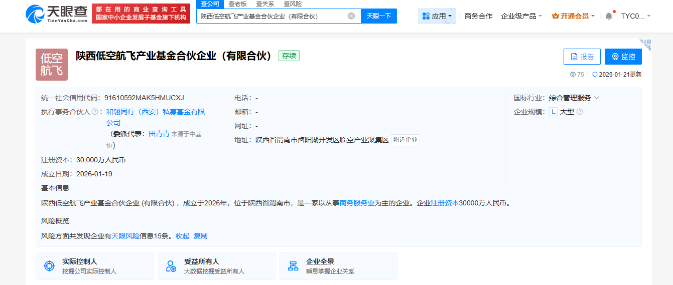
Task: Click into the company search input field
Action: coord(271,16)
